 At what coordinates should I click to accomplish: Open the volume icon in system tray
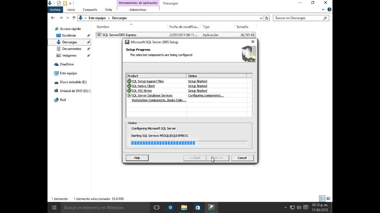coord(299,208)
